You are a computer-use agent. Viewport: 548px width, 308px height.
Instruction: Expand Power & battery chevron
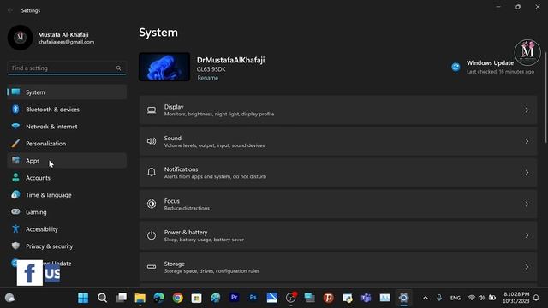coord(527,236)
